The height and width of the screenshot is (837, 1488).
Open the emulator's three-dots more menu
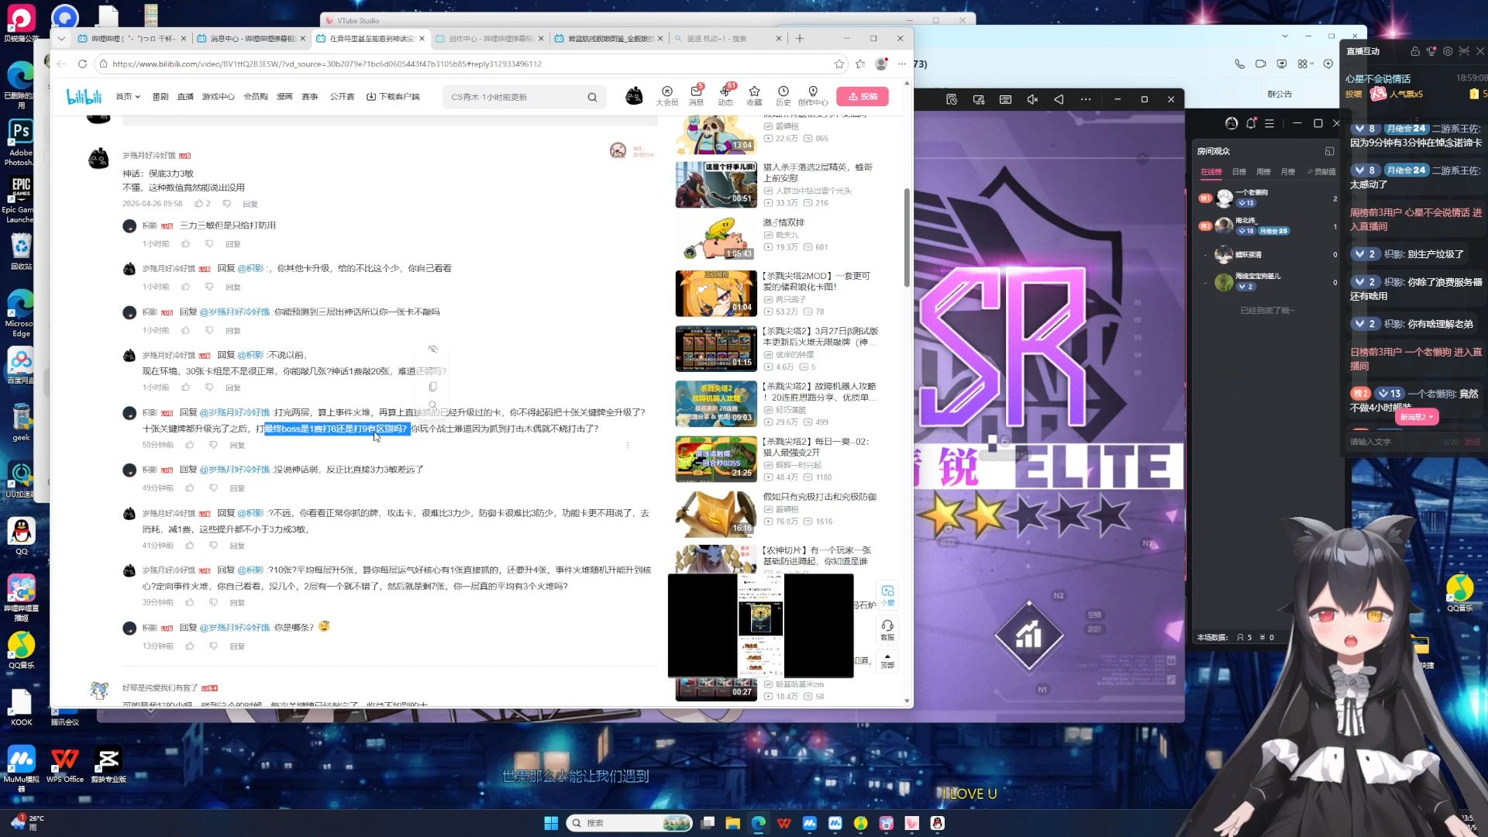tap(1085, 99)
